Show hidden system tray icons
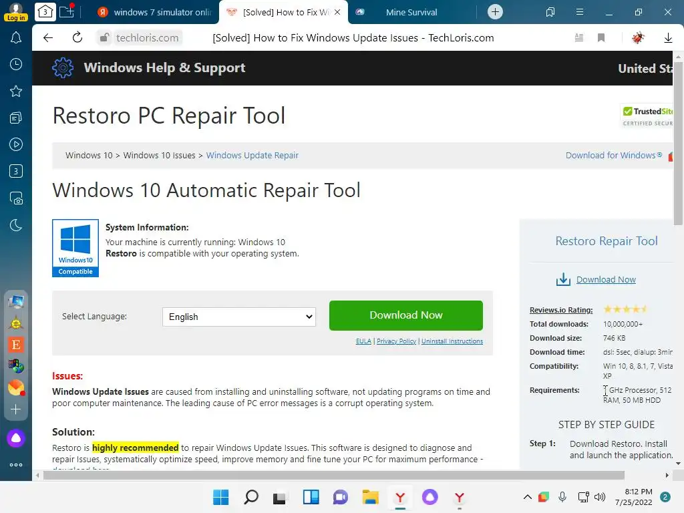The height and width of the screenshot is (513, 684). click(527, 497)
